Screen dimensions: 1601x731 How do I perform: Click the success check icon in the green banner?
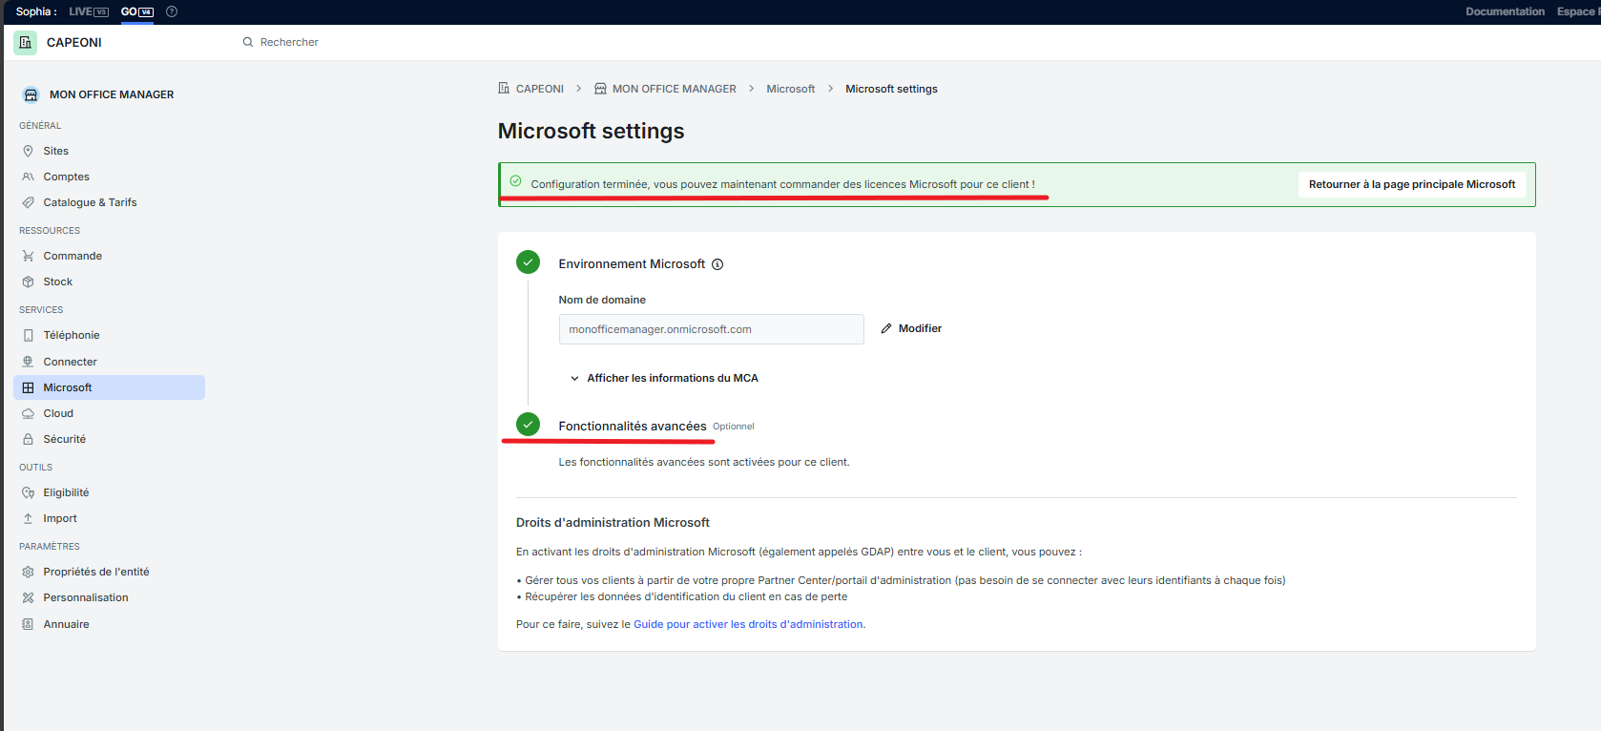point(515,180)
